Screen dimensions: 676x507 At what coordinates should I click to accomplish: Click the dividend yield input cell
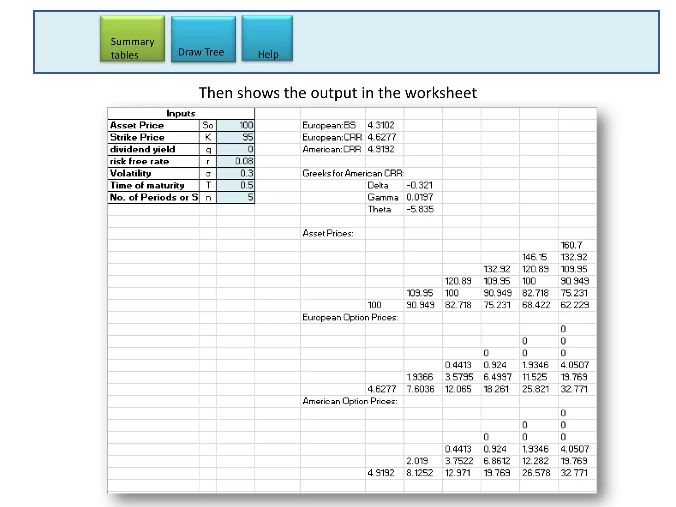coord(236,149)
